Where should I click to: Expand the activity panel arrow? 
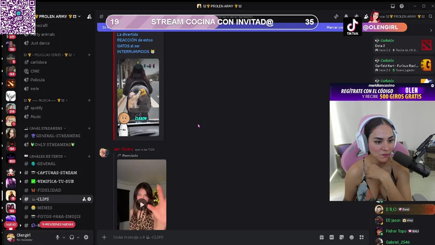tap(431, 31)
